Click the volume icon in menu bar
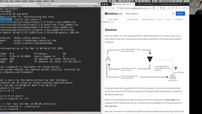 coord(154,1)
